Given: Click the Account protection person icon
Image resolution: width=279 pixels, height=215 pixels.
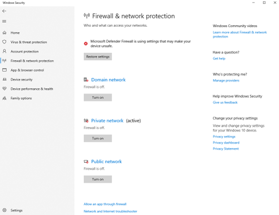Looking at the screenshot, I should coord(5,51).
